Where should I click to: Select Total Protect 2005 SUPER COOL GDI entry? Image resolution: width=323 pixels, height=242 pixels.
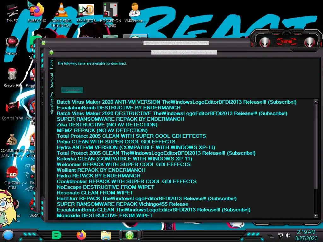click(132, 136)
